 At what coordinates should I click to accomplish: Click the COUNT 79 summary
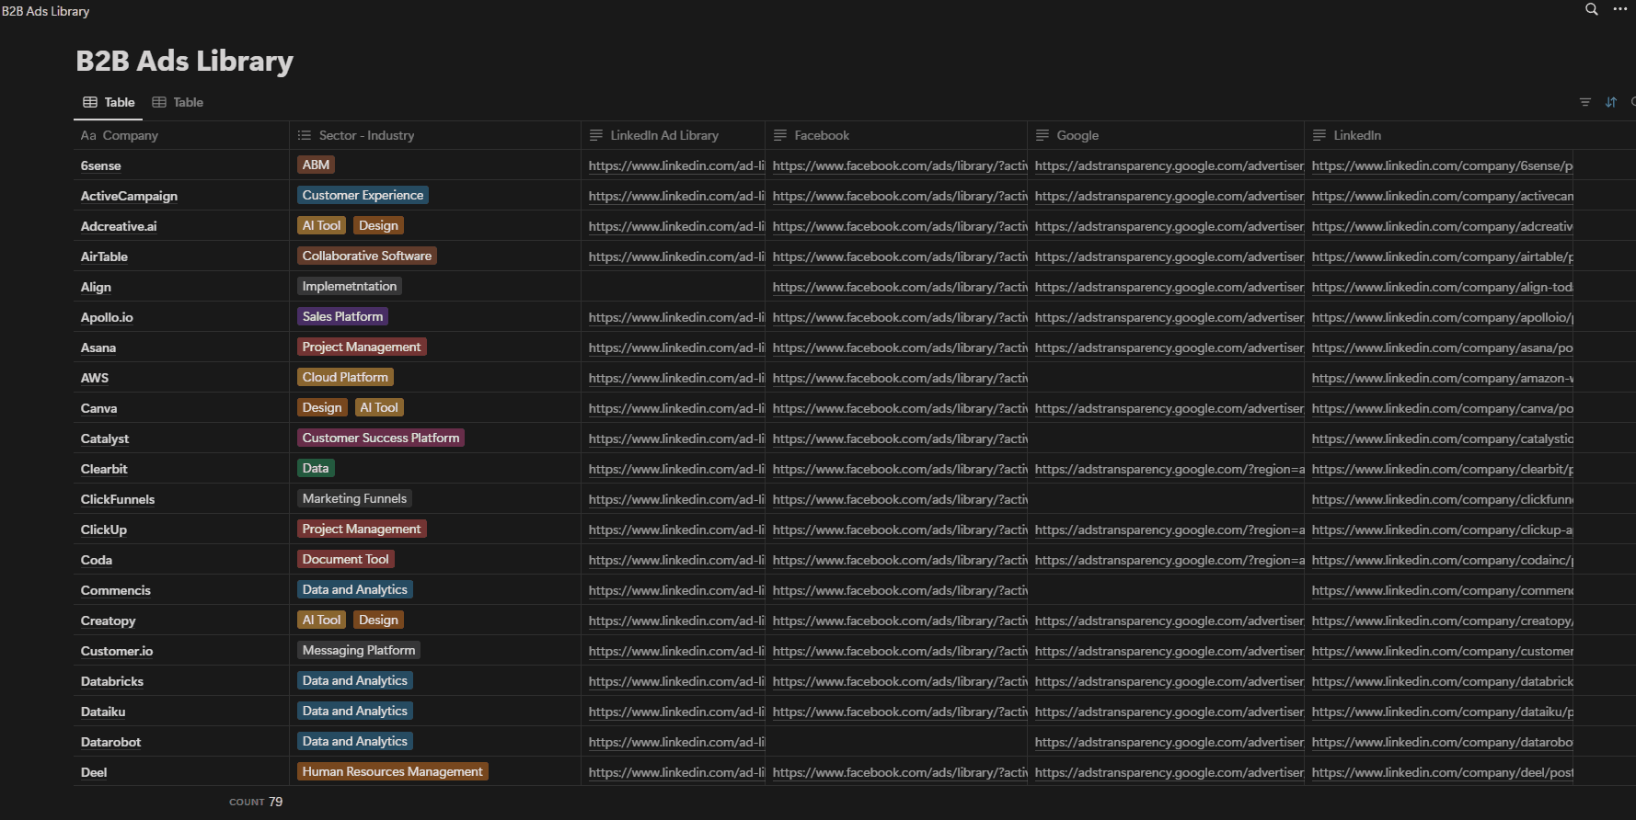coord(256,802)
